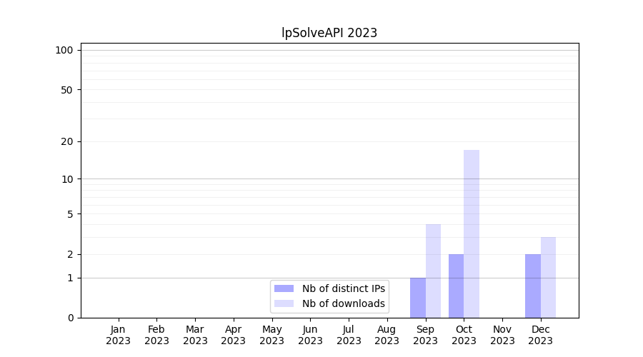Click the 50 y-axis tick label
Image resolution: width=643 pixels, height=357 pixels.
pyautogui.click(x=66, y=90)
